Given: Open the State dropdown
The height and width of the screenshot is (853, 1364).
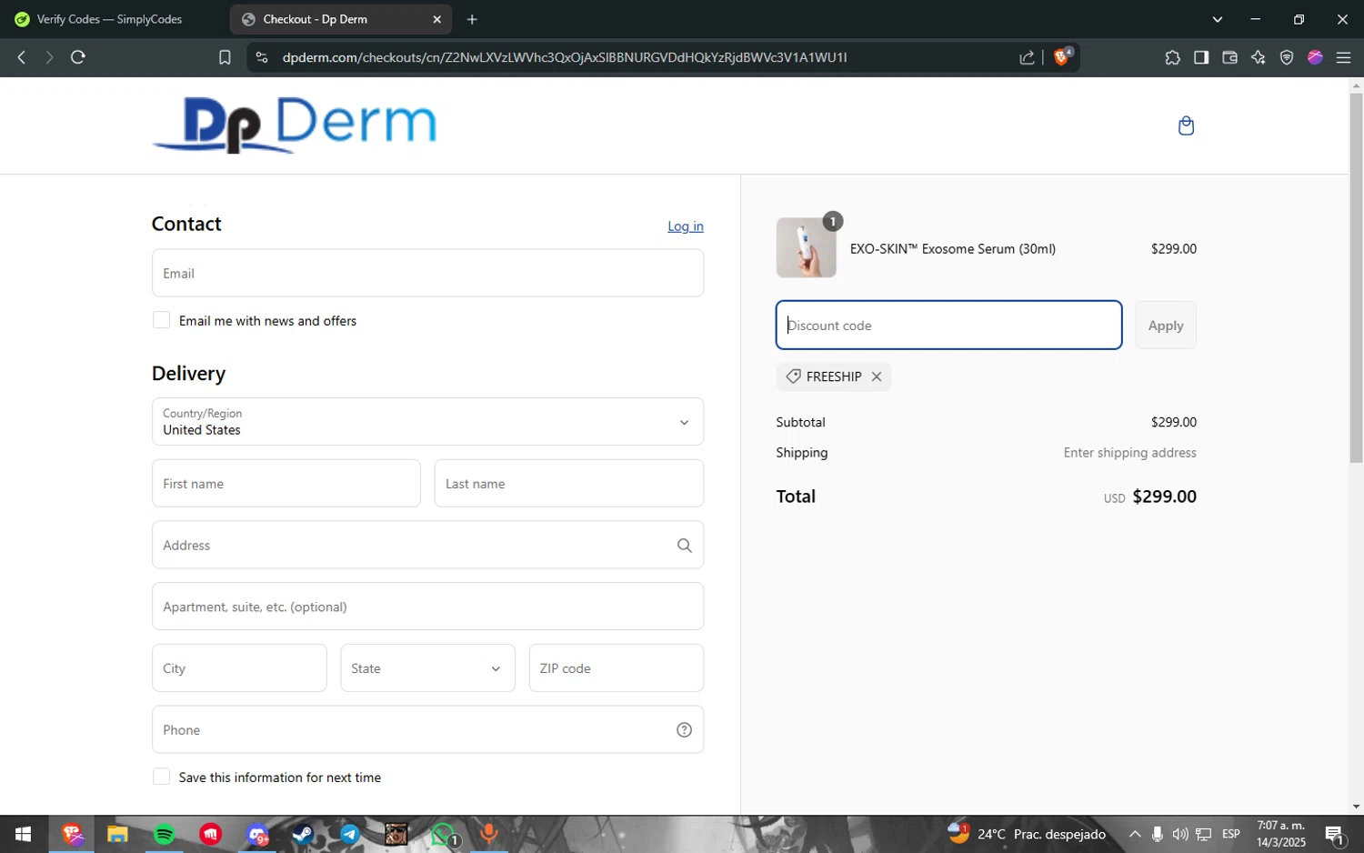Looking at the screenshot, I should click(427, 668).
